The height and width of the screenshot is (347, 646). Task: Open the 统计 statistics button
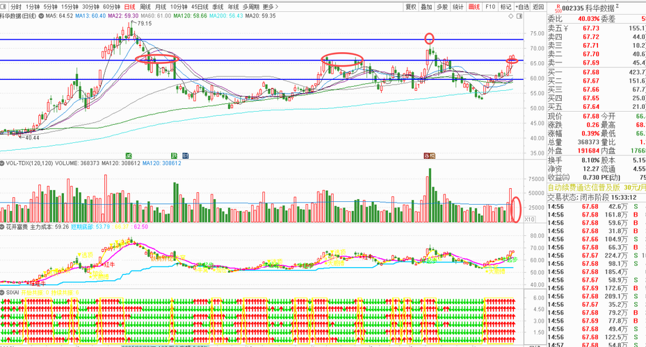(x=458, y=6)
